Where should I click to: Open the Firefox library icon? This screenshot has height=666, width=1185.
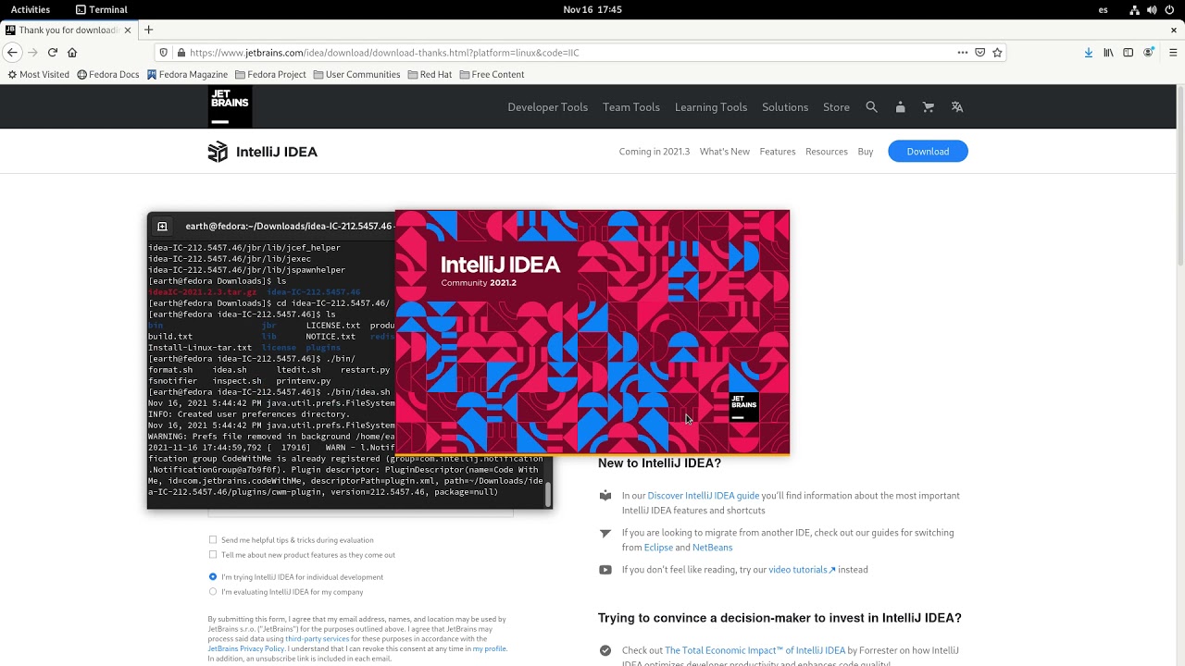[x=1108, y=53]
